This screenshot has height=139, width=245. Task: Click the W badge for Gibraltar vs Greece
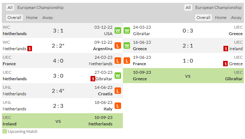[127, 30]
